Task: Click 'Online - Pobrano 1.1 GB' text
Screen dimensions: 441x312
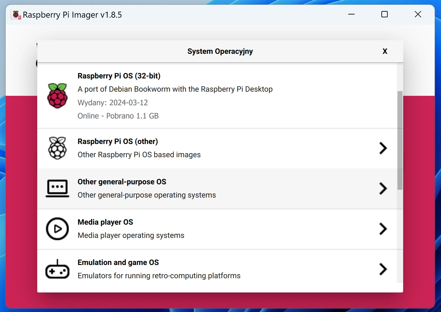Action: coord(118,116)
